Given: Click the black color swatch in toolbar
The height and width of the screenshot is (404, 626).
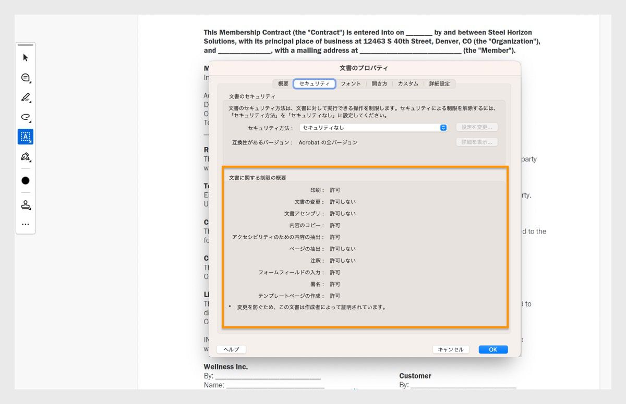Looking at the screenshot, I should [25, 180].
